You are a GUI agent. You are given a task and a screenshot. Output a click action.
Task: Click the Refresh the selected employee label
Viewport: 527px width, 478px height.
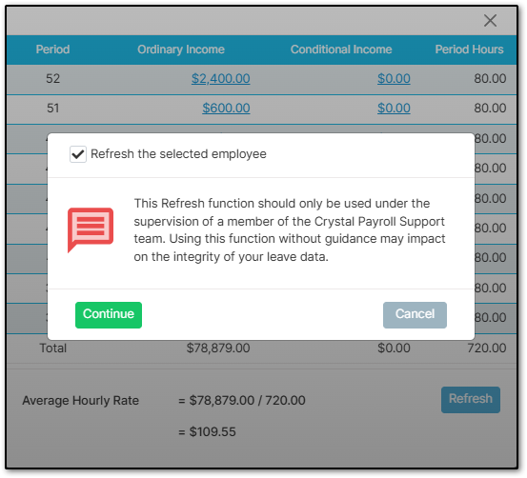[x=178, y=154]
